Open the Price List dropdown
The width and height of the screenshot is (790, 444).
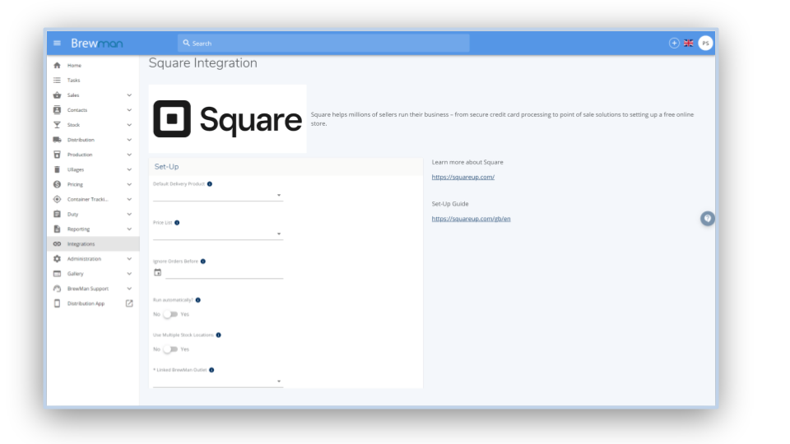pos(217,234)
